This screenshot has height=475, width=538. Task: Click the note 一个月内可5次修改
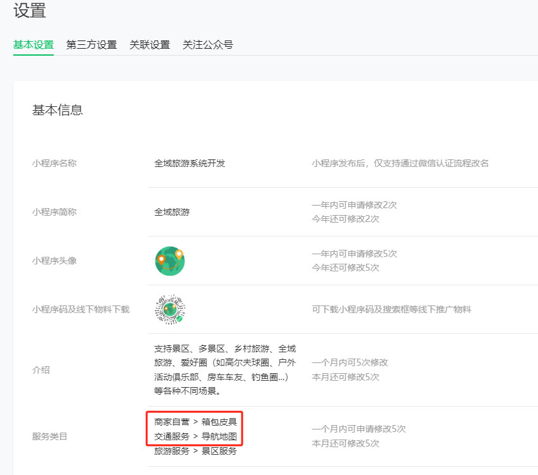point(350,363)
